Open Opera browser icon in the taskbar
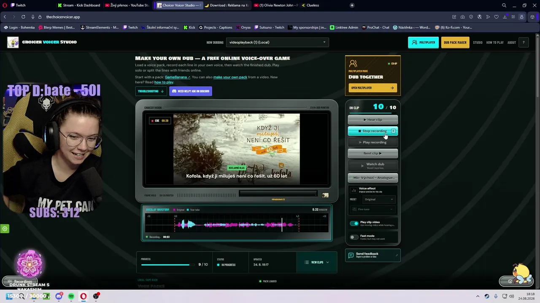 [84, 296]
